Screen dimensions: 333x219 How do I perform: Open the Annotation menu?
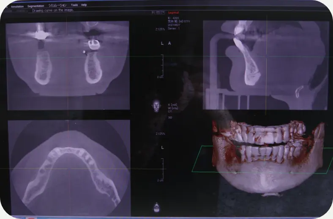[17, 7]
